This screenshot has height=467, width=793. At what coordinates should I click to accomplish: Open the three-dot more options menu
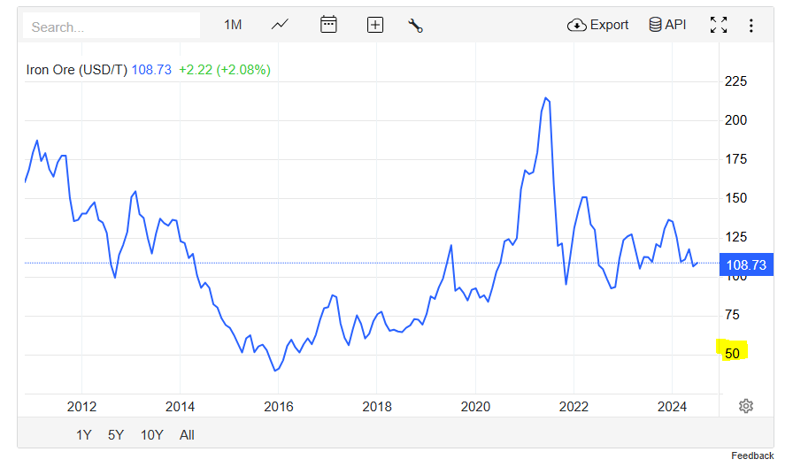tap(751, 26)
